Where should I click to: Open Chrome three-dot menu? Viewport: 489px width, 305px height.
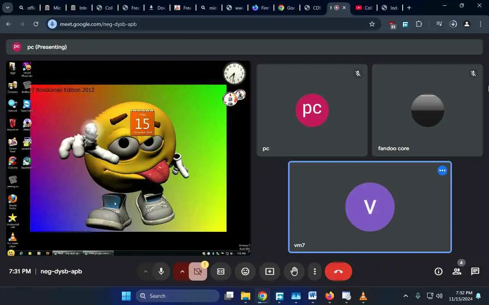(x=481, y=24)
